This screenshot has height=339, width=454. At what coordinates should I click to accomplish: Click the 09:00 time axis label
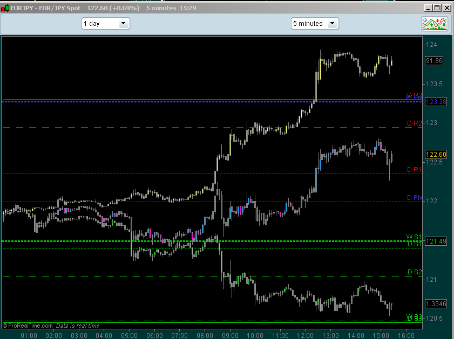click(230, 336)
